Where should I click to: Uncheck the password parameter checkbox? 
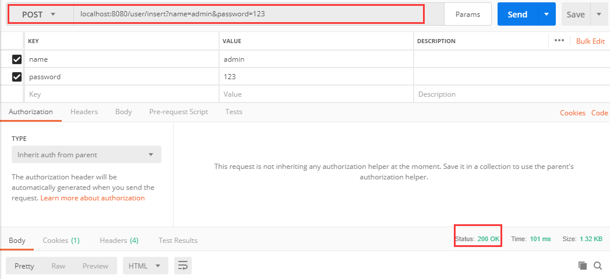[x=17, y=77]
